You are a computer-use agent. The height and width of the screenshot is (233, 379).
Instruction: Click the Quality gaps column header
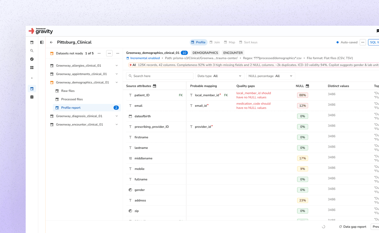click(245, 86)
